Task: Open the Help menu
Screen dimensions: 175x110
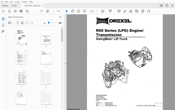Action: (x=31, y=2)
